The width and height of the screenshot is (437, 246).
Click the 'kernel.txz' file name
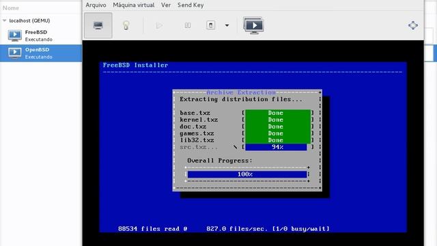pyautogui.click(x=199, y=120)
